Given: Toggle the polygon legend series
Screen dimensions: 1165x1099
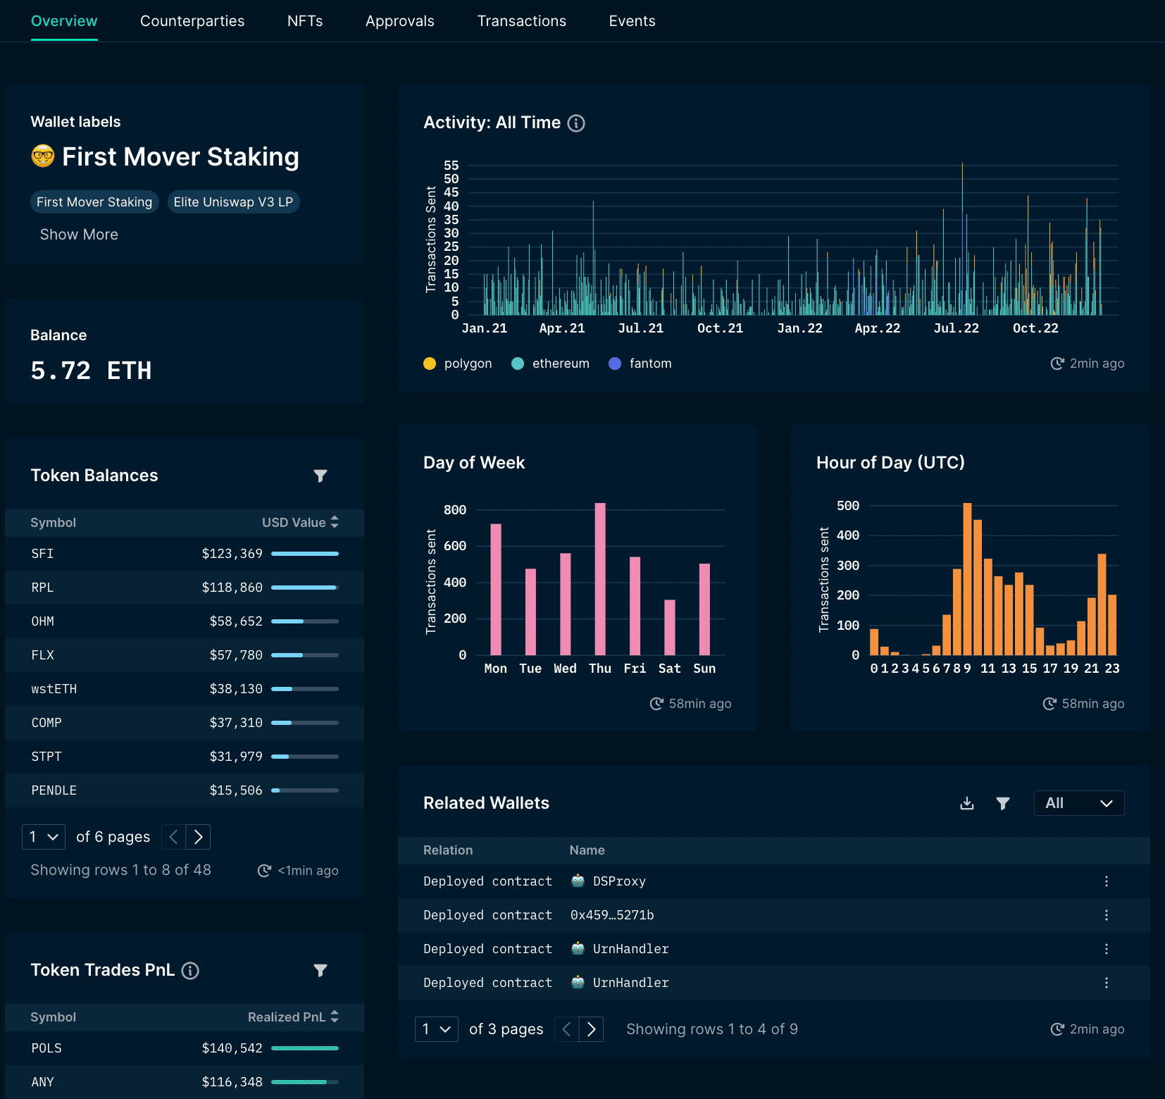Looking at the screenshot, I should click(x=458, y=364).
